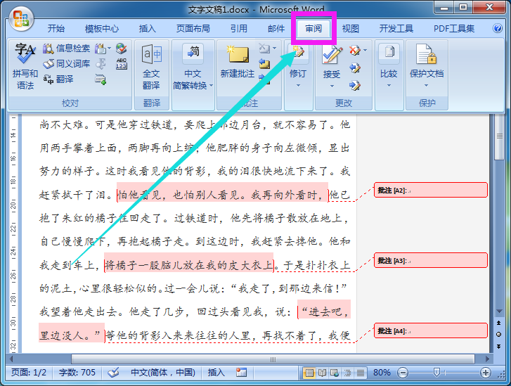Open the Office button menu

pyautogui.click(x=21, y=18)
